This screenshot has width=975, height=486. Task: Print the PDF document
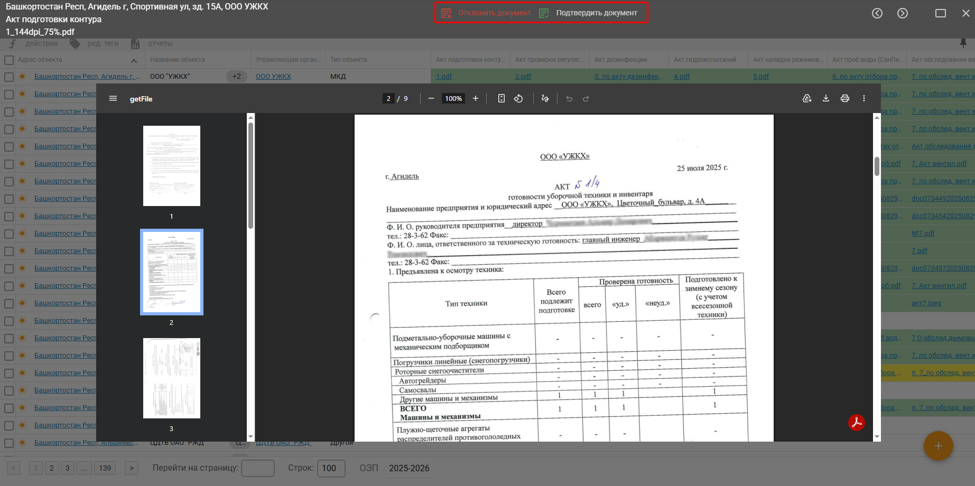[844, 98]
